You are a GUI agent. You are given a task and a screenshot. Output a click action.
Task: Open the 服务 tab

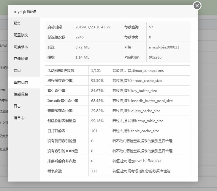coord(17,23)
